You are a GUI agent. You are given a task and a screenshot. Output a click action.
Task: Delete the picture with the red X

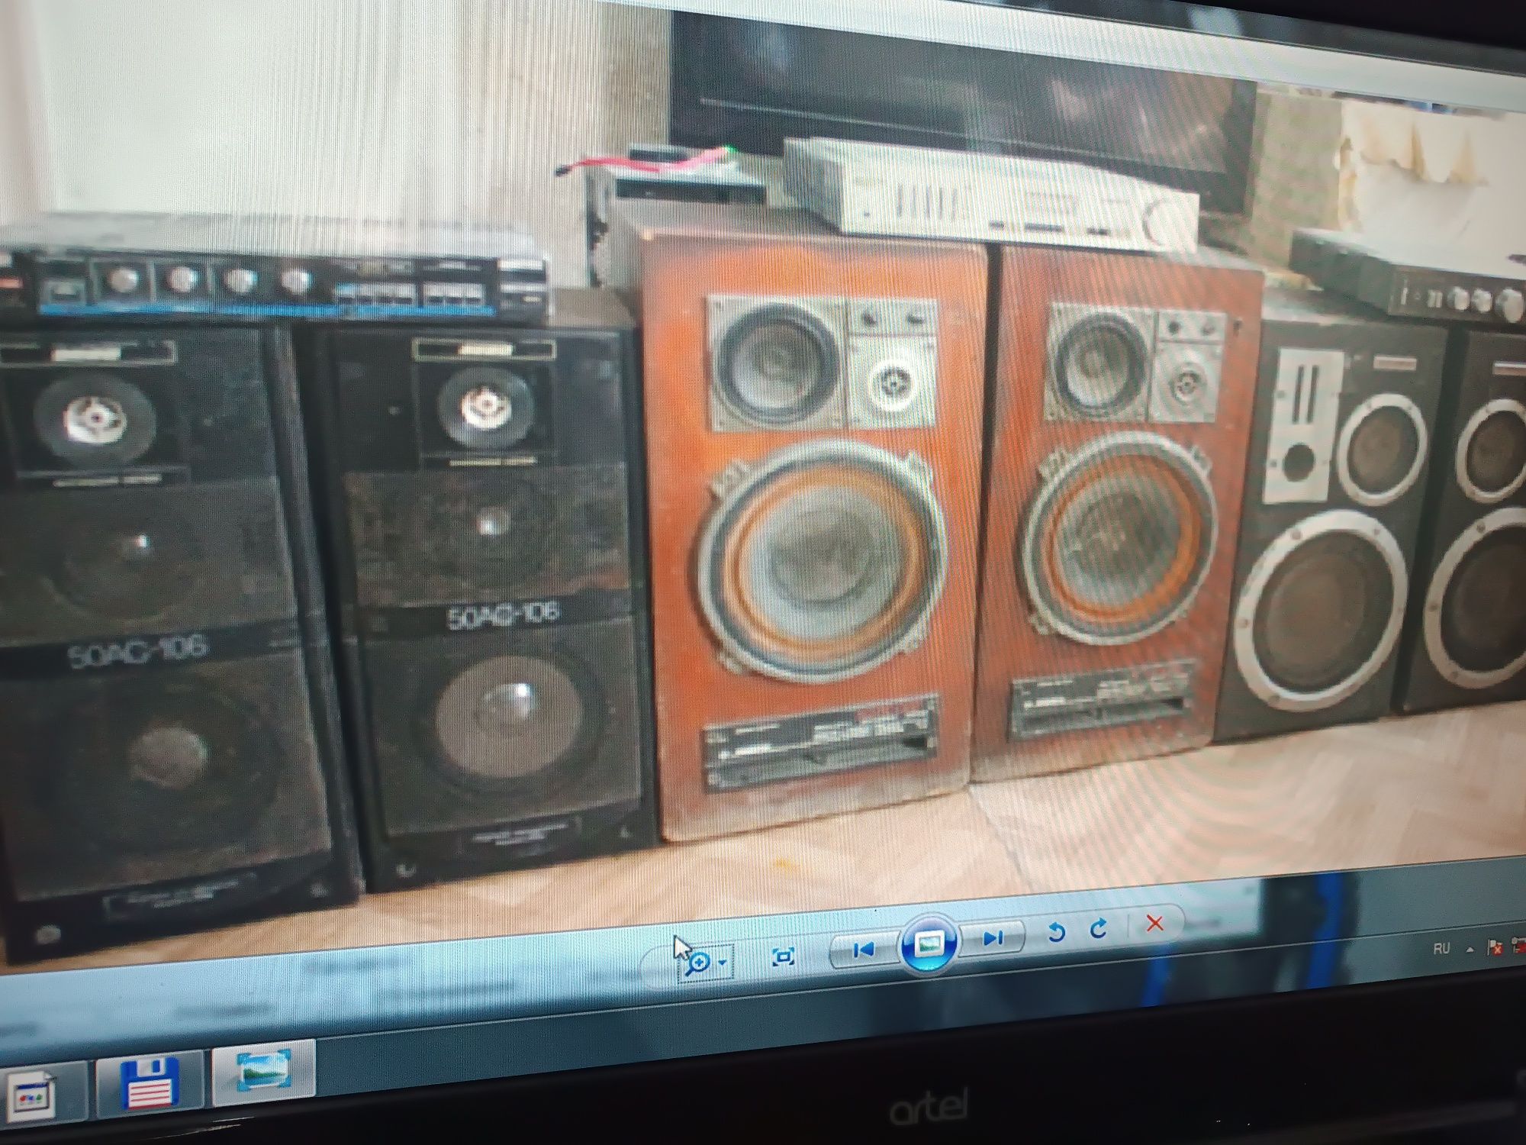1154,923
